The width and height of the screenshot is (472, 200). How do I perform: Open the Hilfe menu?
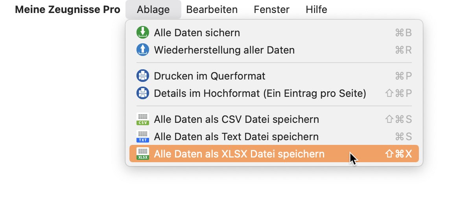[316, 9]
